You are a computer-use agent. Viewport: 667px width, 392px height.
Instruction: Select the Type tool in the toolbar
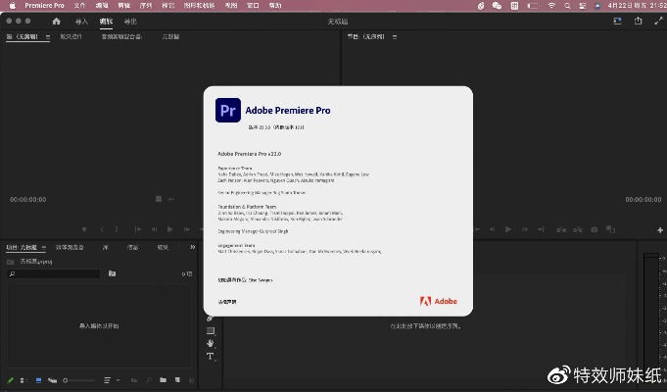[210, 357]
